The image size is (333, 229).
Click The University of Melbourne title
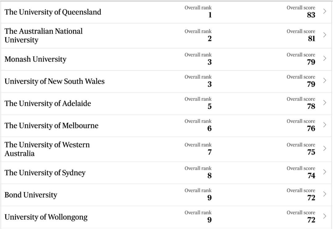pos(51,126)
